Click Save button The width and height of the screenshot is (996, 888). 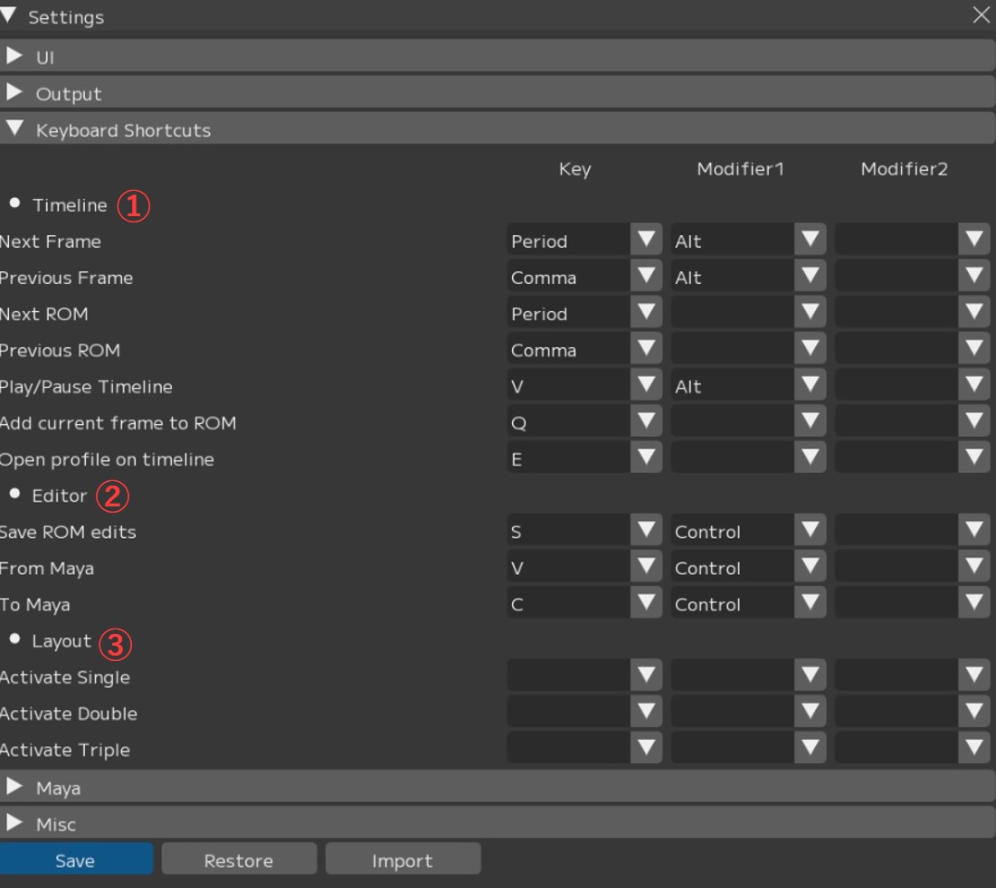(76, 861)
